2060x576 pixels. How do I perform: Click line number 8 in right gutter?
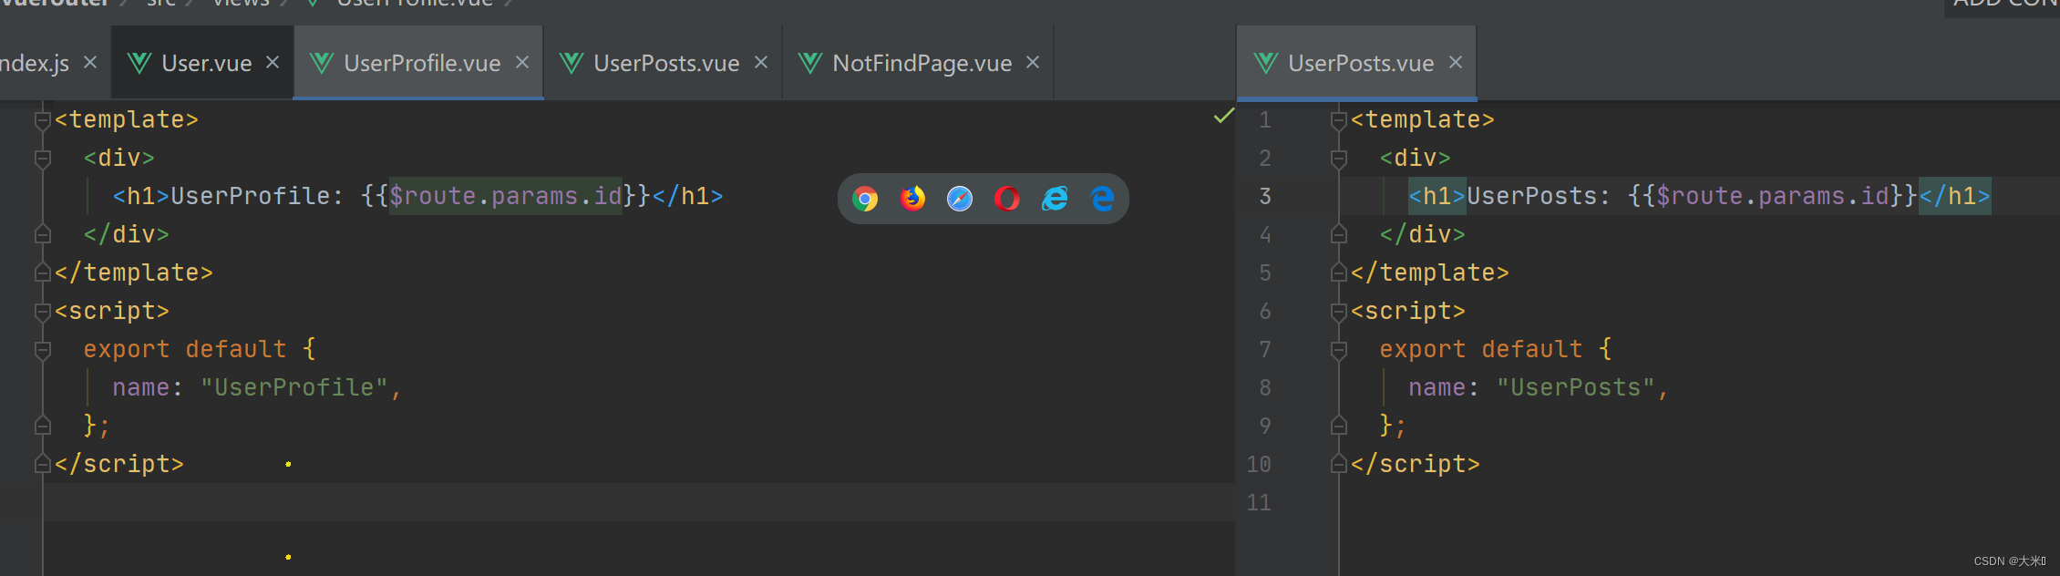coord(1265,387)
